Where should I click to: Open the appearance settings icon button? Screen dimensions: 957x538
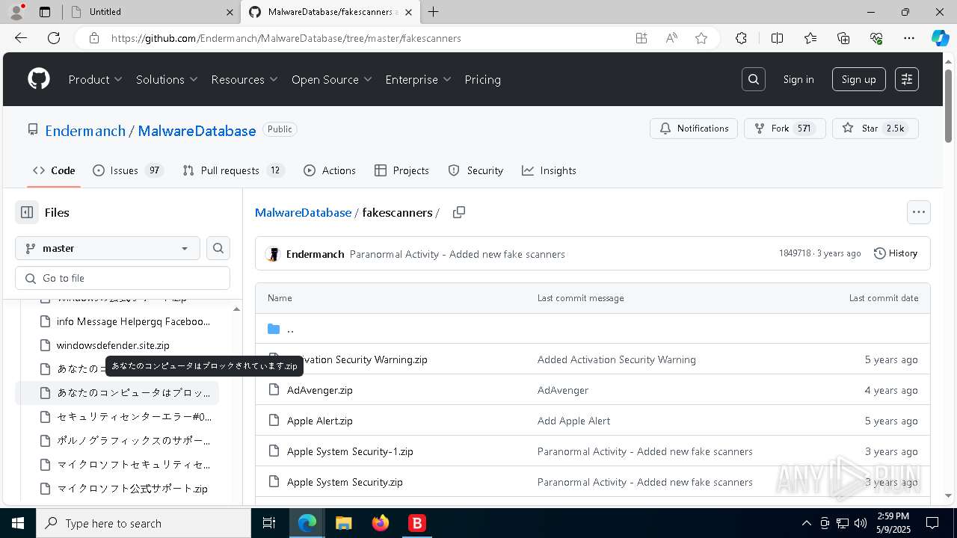(x=907, y=79)
